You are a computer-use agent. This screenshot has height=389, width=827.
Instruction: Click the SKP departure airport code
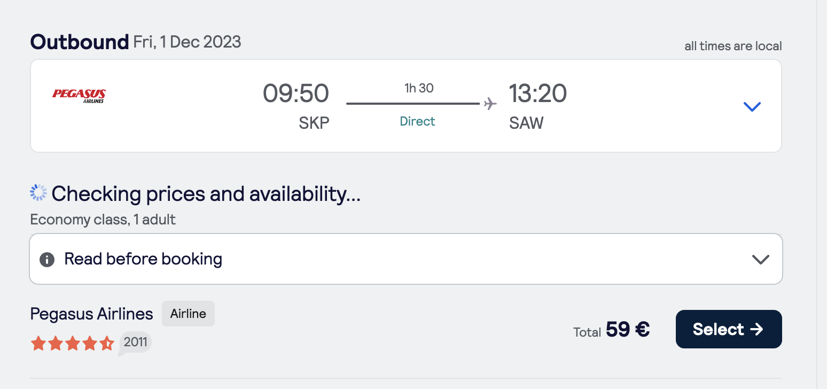pos(314,123)
